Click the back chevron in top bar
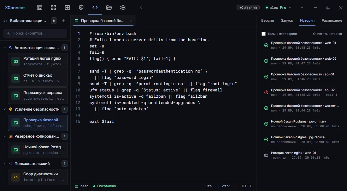Image resolution: width=347 pixels, height=191 pixels. [141, 8]
